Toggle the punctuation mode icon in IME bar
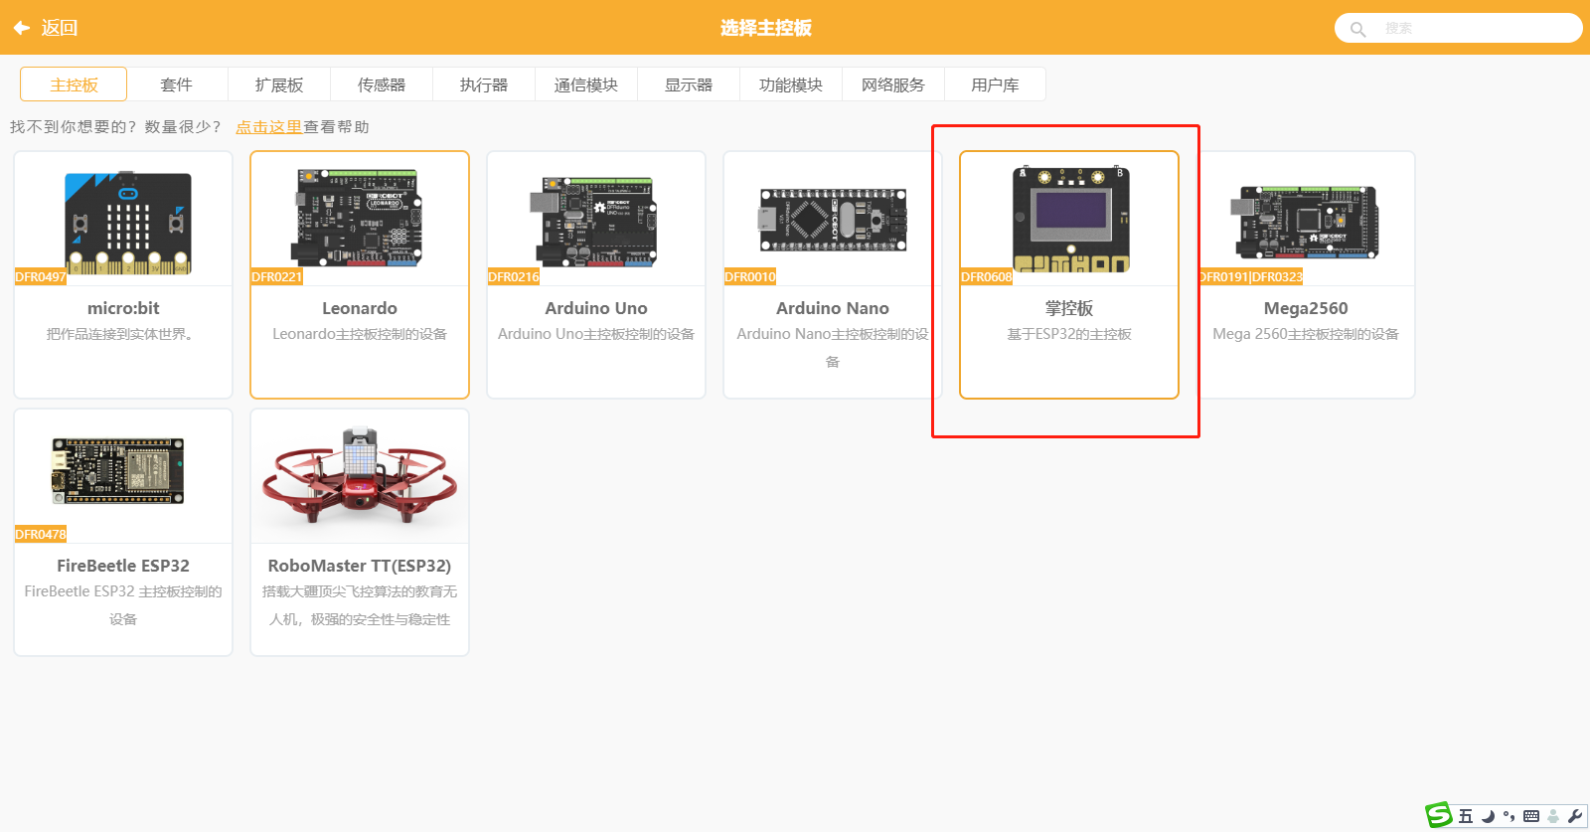This screenshot has width=1590, height=832. [x=1510, y=816]
